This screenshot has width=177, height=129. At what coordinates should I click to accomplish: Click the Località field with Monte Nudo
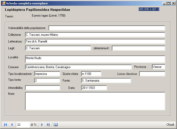point(95,59)
